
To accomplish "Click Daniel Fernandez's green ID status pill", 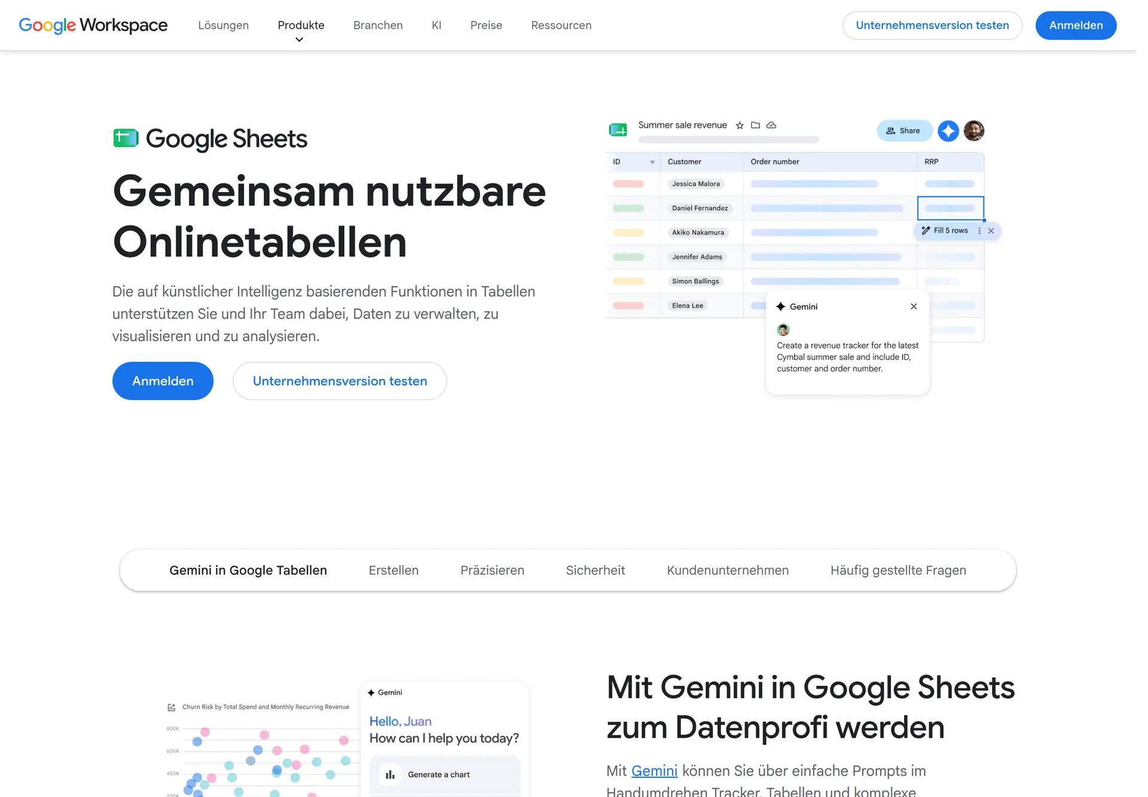I will pos(628,208).
